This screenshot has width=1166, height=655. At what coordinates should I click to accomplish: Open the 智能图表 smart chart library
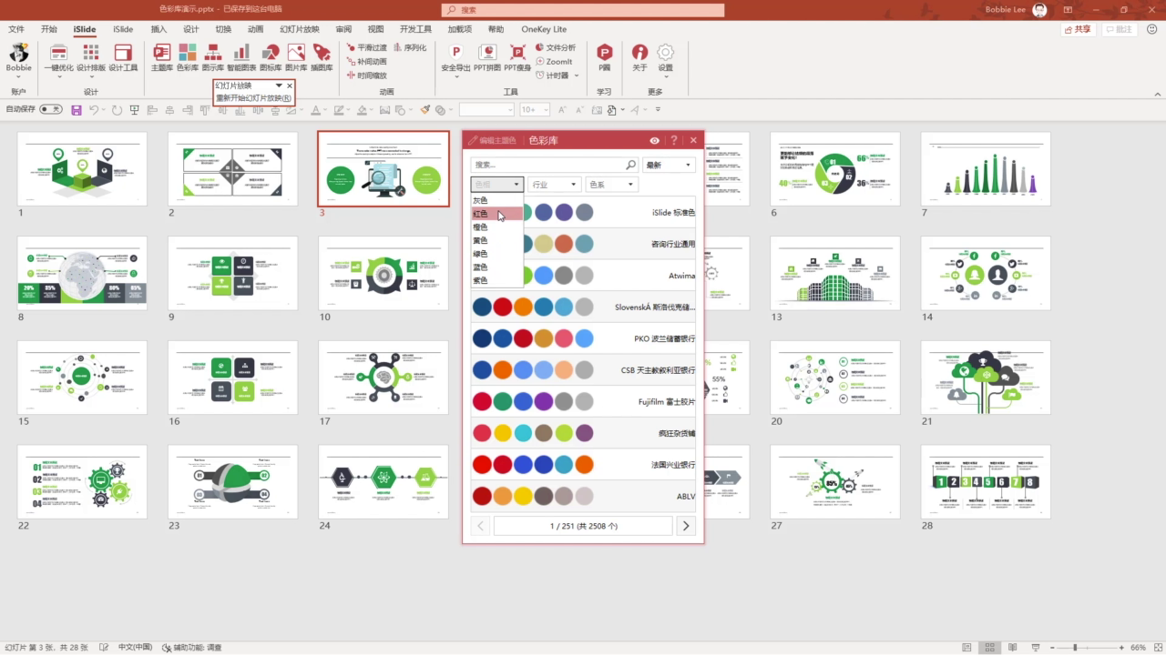[x=241, y=57]
